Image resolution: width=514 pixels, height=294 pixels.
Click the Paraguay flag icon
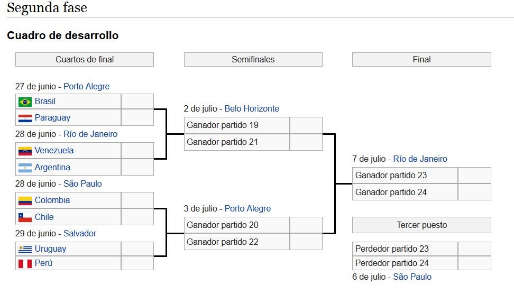tap(25, 118)
